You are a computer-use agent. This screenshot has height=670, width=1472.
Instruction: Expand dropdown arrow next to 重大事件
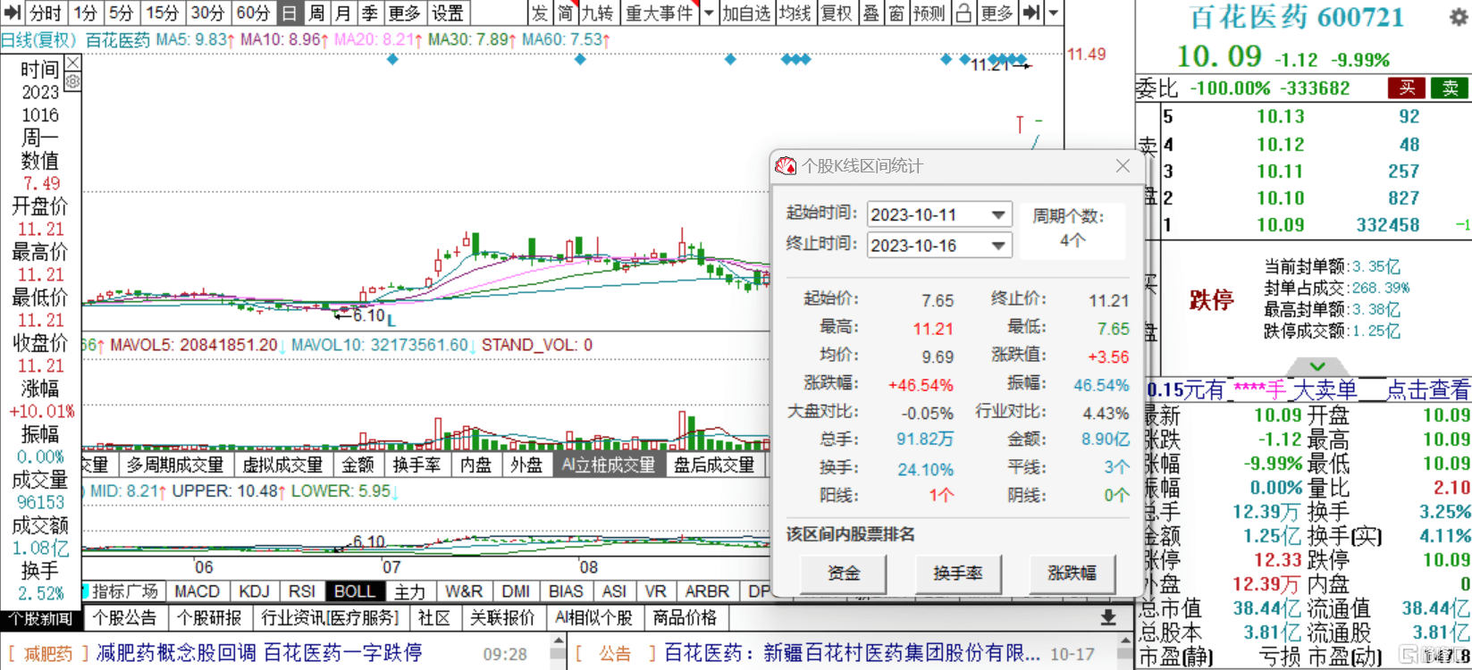[709, 13]
